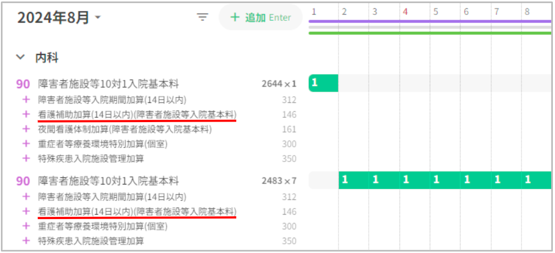Select the 障害者施設等10対1入院基本料 row with 2644×1
The image size is (555, 253).
[109, 84]
